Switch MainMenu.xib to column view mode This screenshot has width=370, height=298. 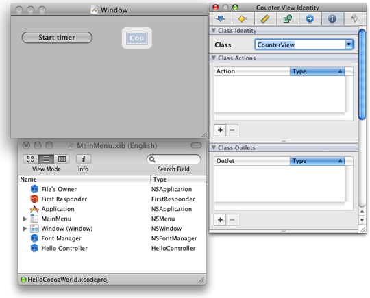coord(62,159)
